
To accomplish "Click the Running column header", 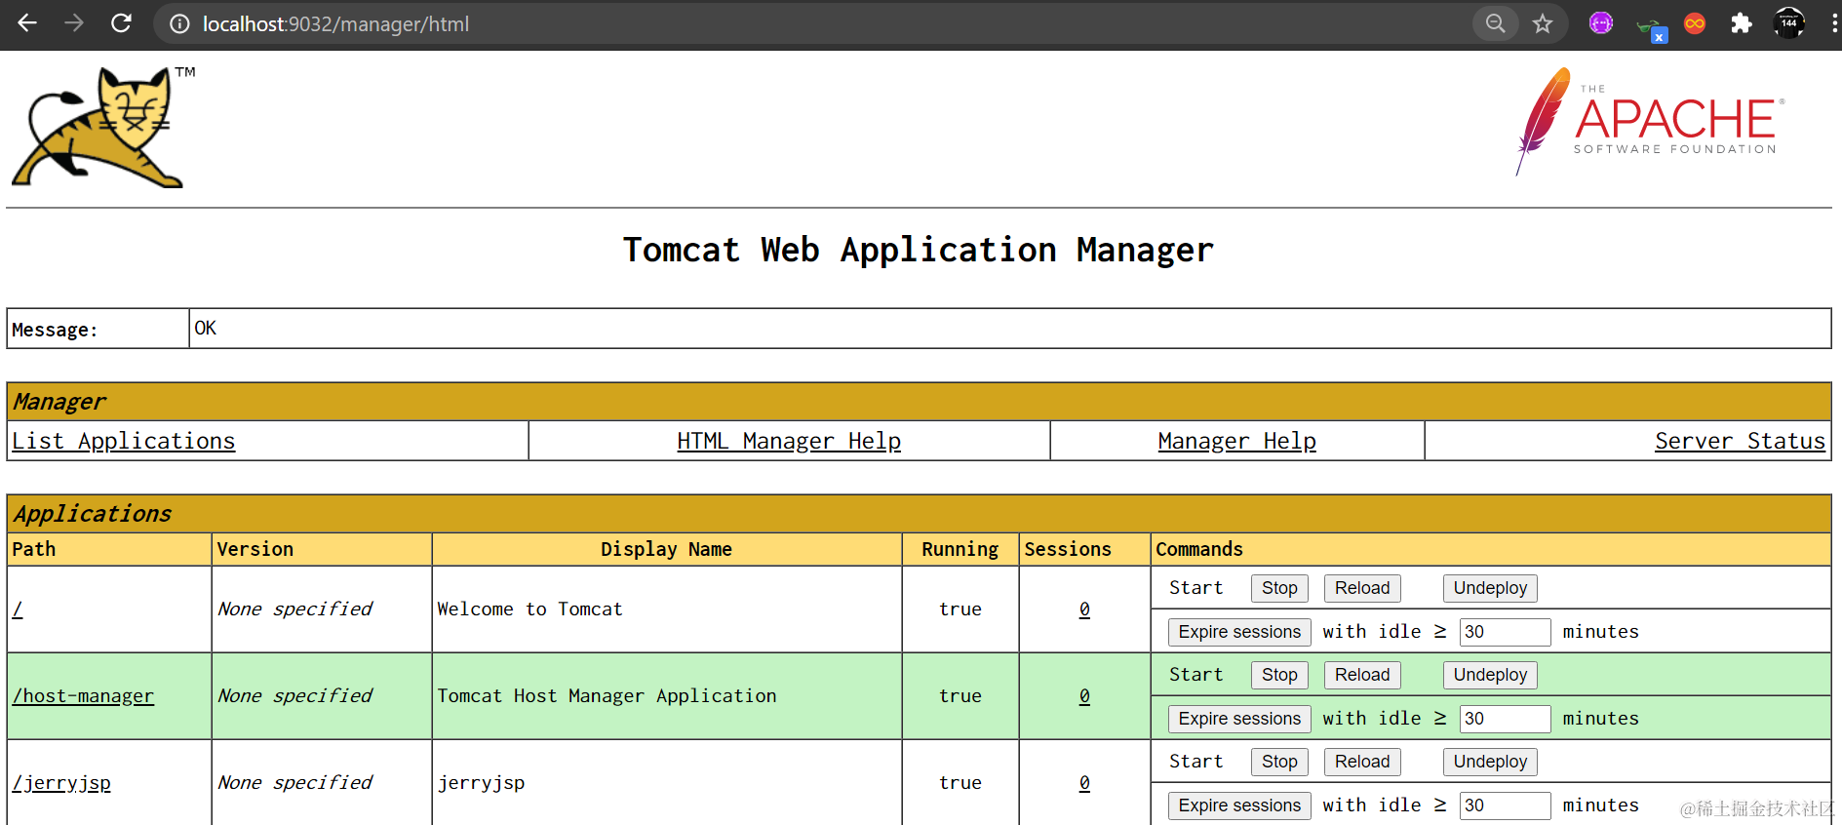I will pyautogui.click(x=960, y=549).
